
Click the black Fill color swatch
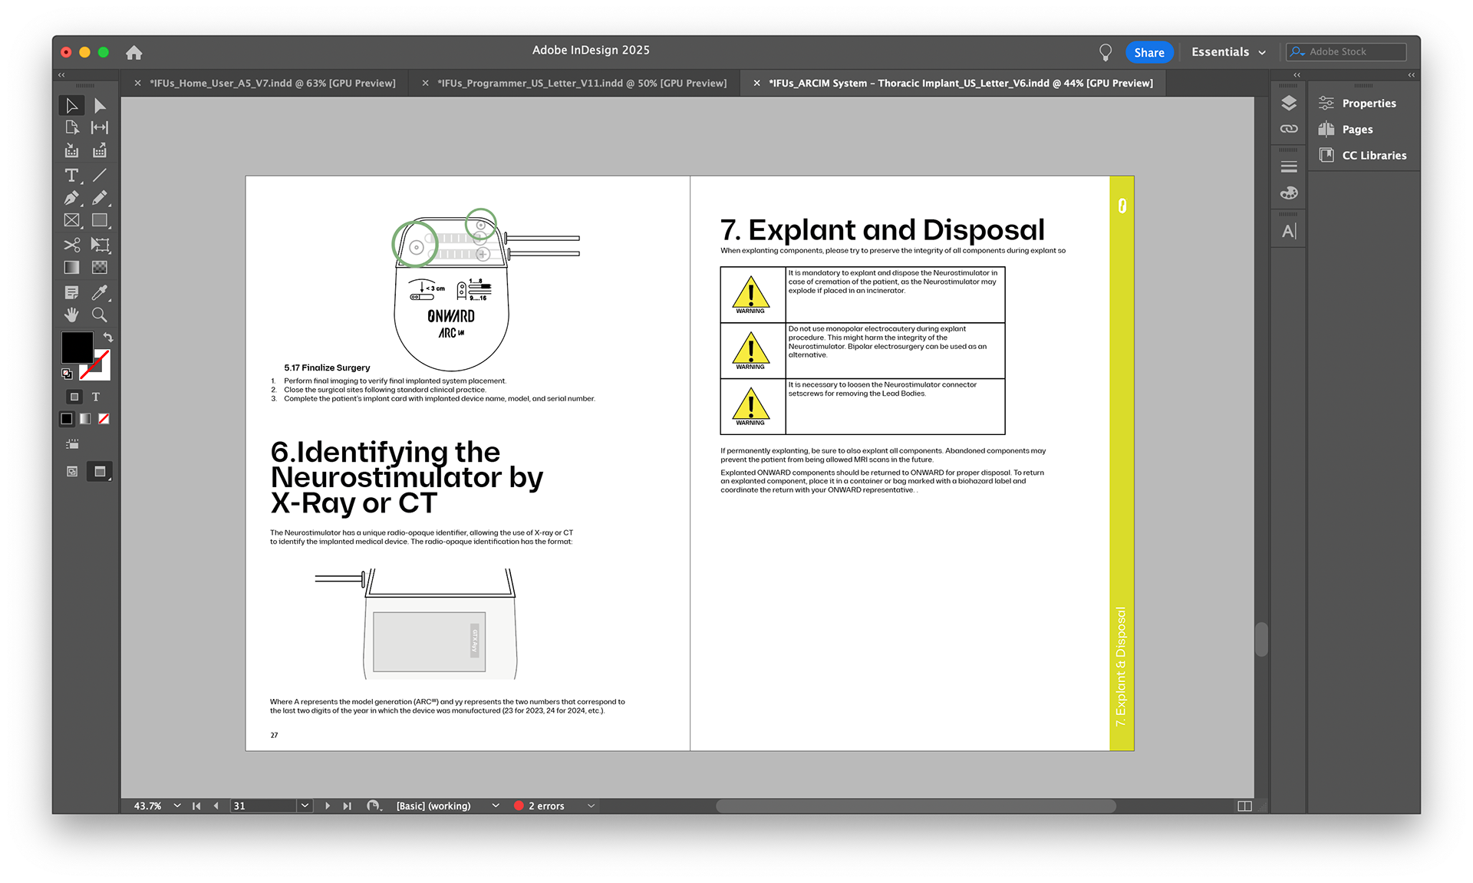[77, 347]
